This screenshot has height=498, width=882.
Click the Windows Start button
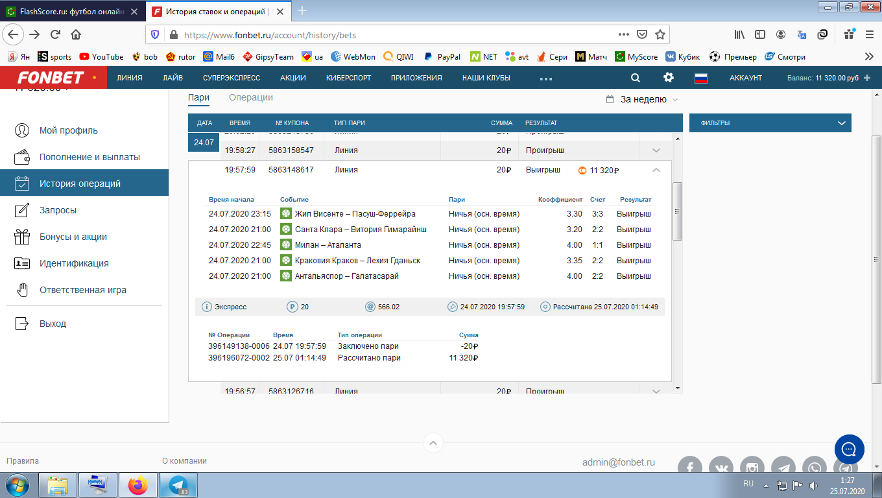pos(18,485)
